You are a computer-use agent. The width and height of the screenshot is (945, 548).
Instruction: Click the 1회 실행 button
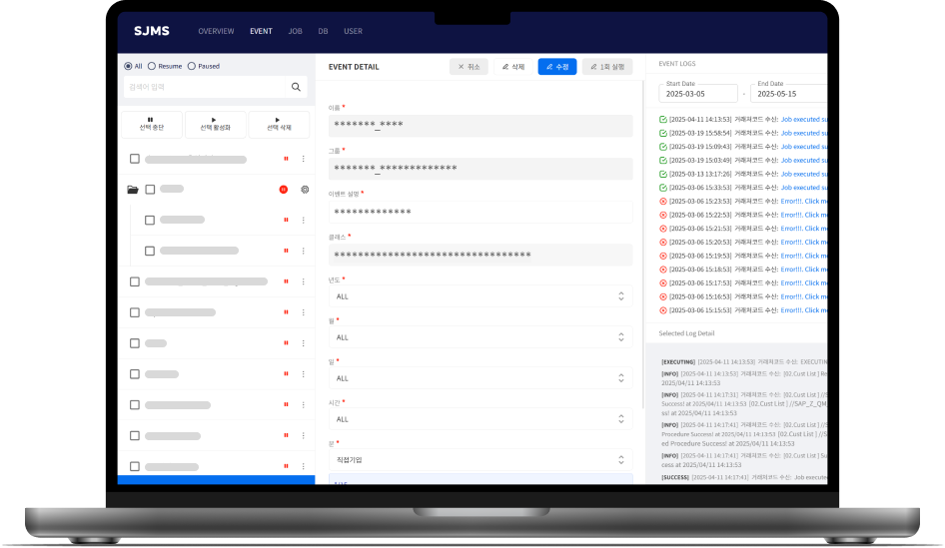click(607, 67)
